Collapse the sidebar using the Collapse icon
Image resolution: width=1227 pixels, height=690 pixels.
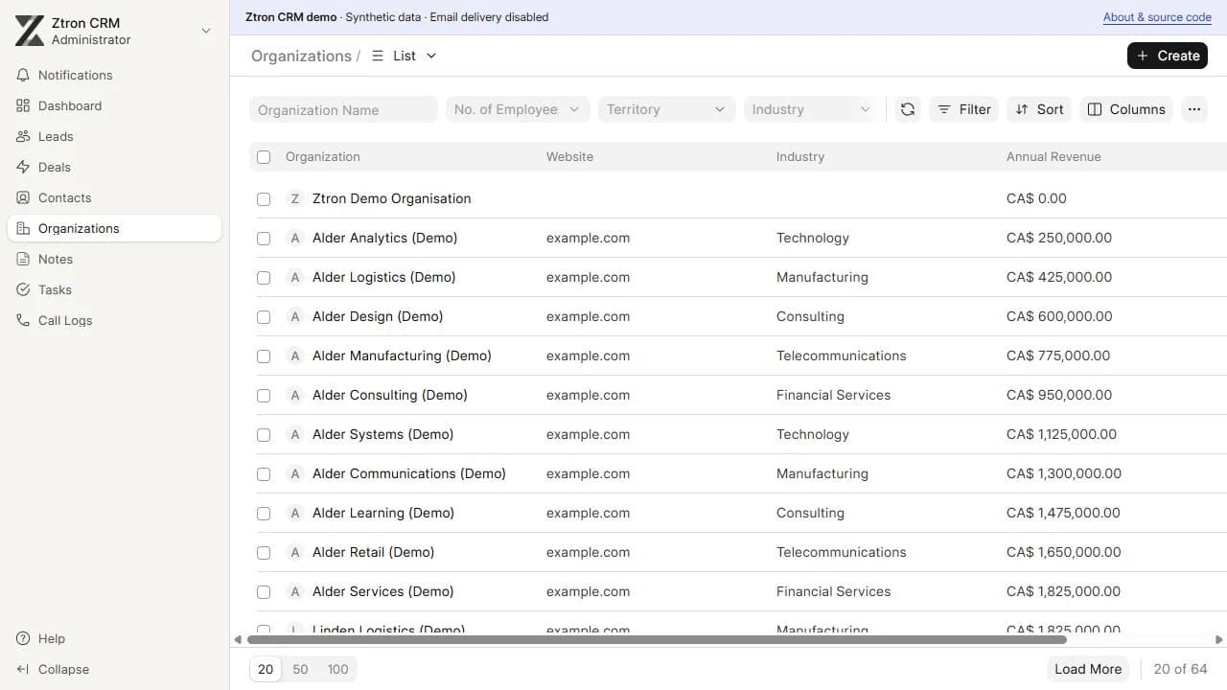(23, 669)
